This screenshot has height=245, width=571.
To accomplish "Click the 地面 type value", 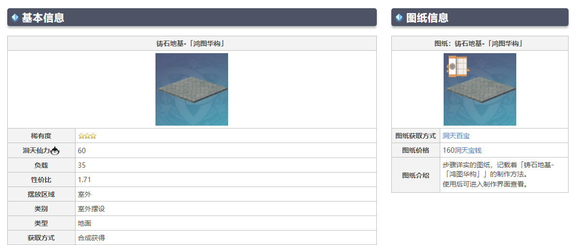I will point(84,223).
